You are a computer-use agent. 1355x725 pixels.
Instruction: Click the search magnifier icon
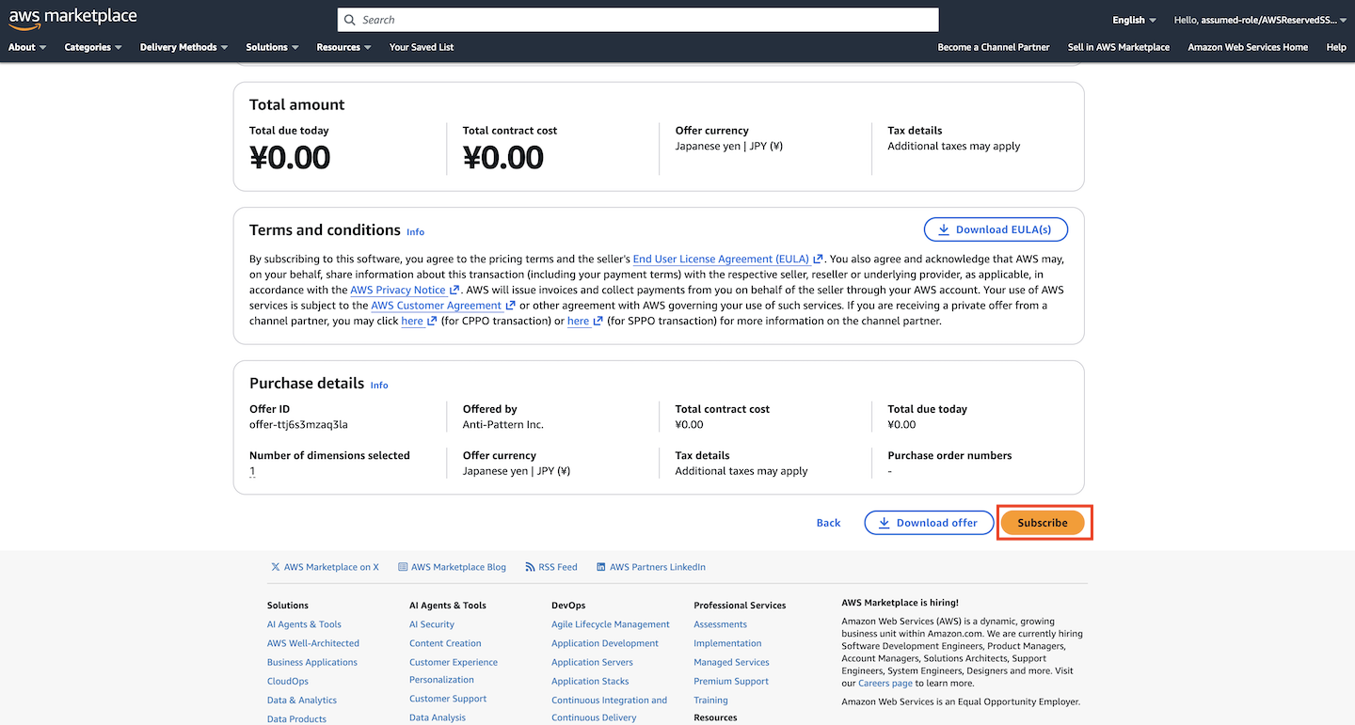350,20
